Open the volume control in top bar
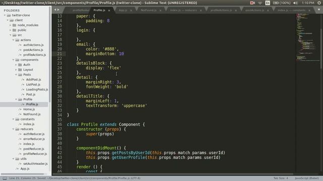The image size is (323, 181). (x=295, y=3)
